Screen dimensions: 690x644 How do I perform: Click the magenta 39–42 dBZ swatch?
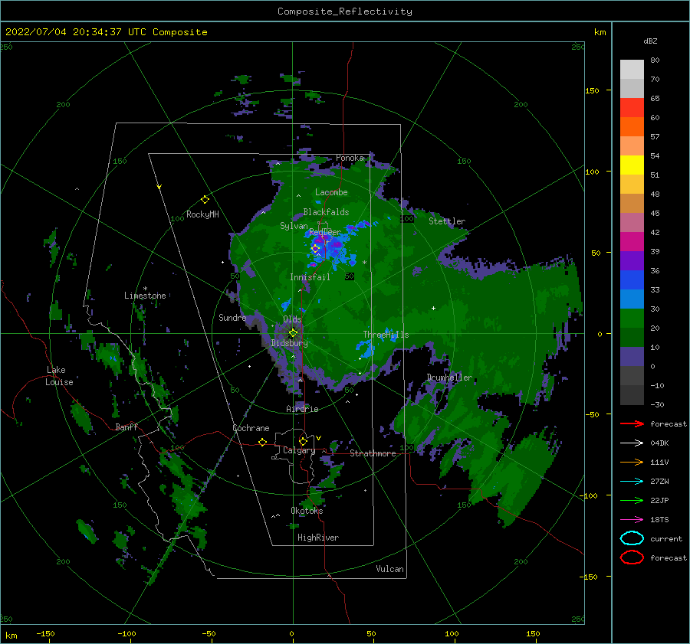[632, 242]
